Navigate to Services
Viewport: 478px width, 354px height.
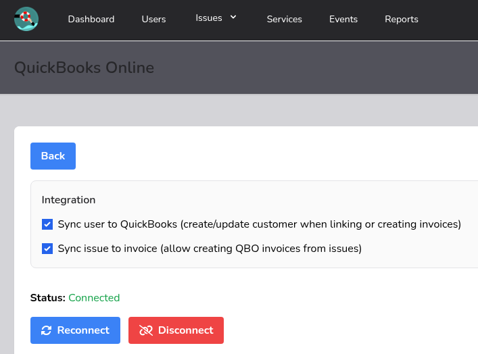285,19
